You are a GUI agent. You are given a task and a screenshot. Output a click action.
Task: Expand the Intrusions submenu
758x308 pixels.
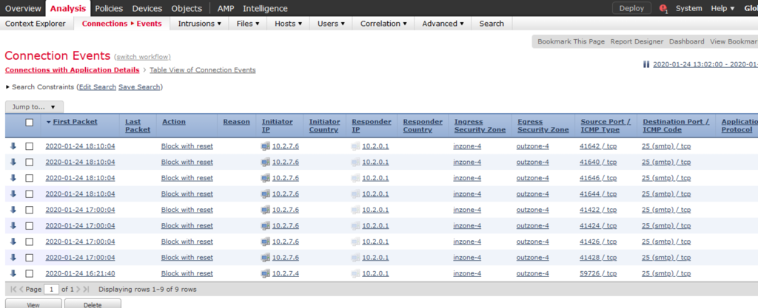tap(200, 24)
